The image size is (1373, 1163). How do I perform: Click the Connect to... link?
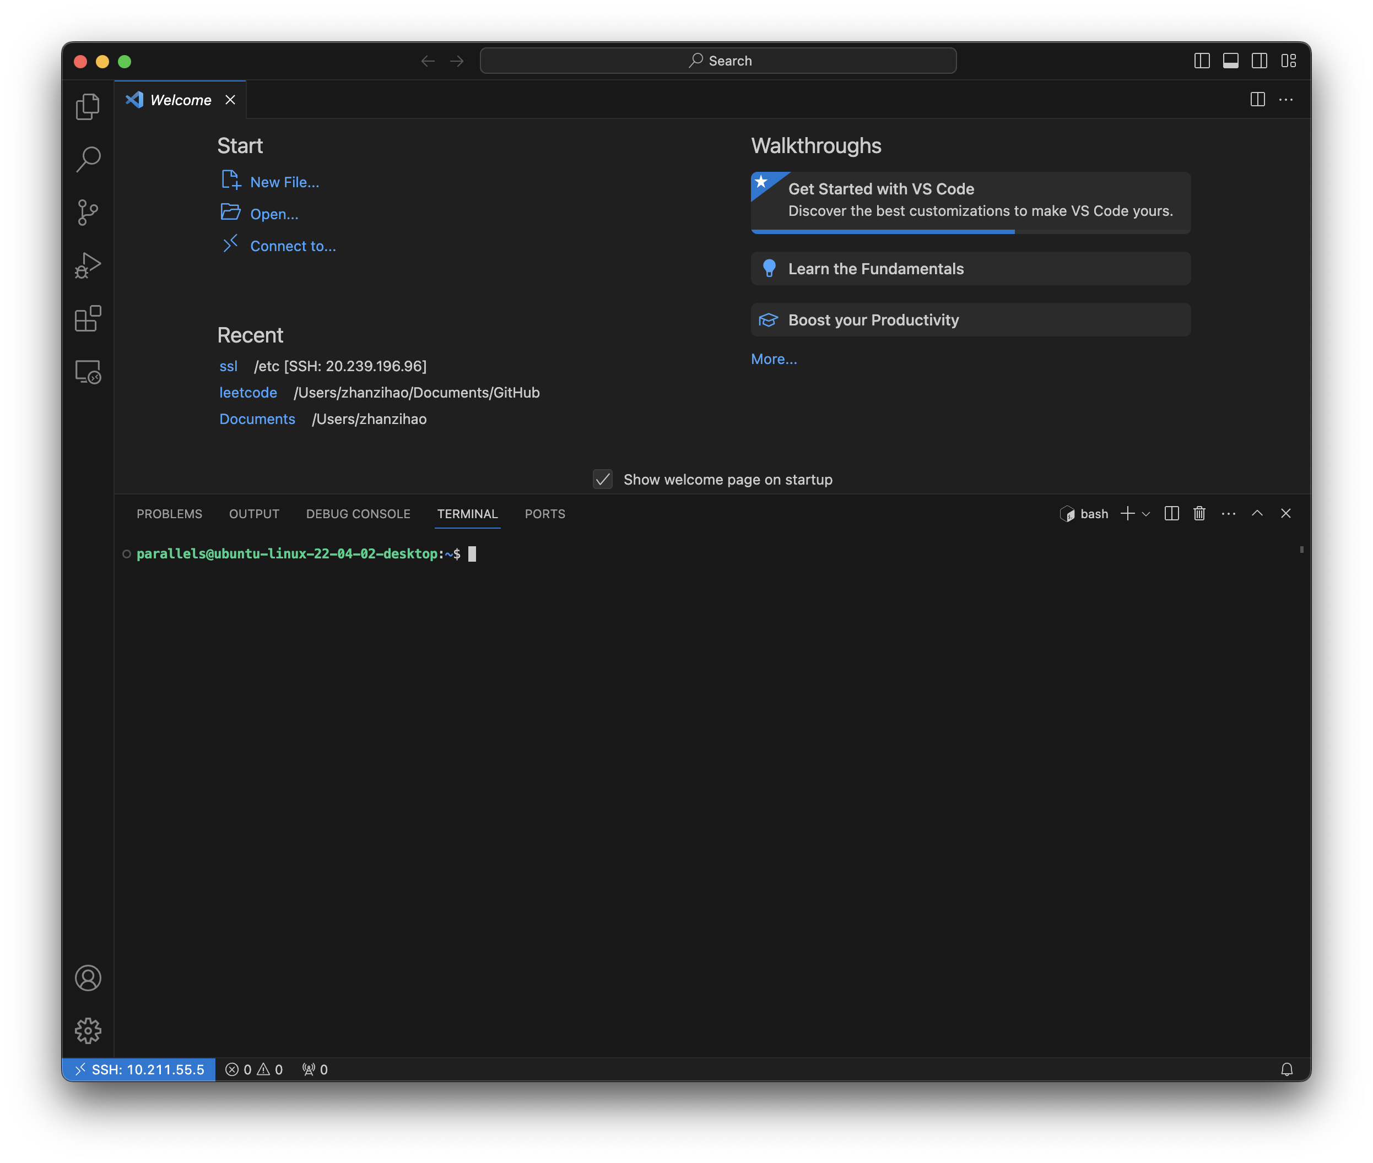click(293, 246)
